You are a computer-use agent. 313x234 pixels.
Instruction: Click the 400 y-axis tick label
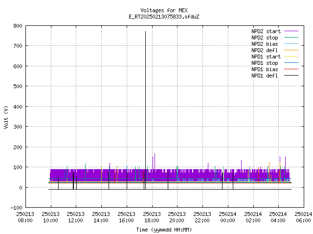pos(18,107)
